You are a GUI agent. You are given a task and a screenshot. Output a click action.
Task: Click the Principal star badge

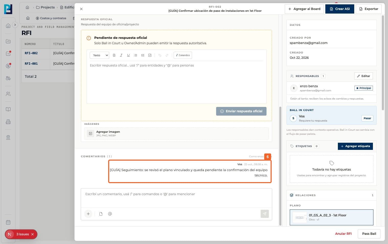363,88
